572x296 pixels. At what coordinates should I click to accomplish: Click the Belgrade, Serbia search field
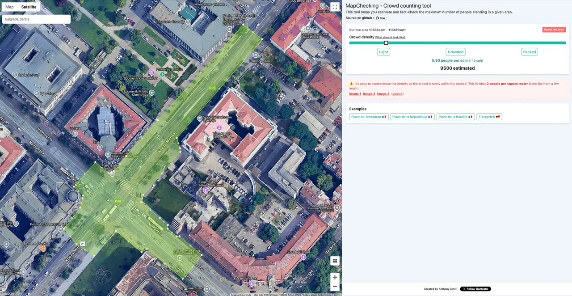36,19
